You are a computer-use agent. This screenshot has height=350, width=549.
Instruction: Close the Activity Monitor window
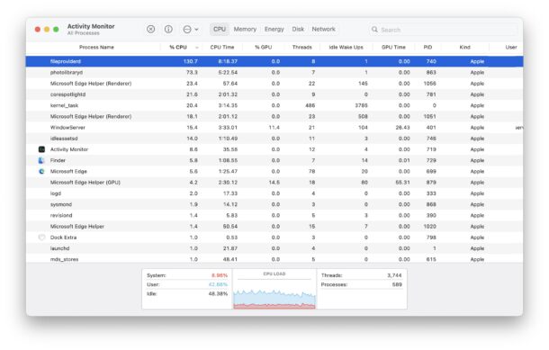38,30
